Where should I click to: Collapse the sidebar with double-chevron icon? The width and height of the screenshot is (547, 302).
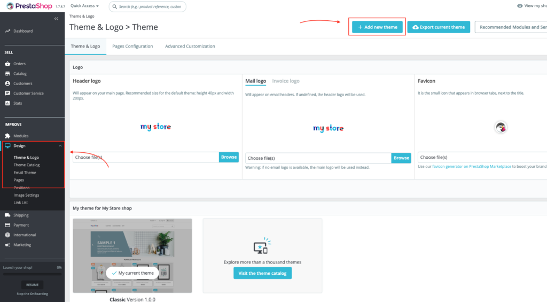click(56, 19)
